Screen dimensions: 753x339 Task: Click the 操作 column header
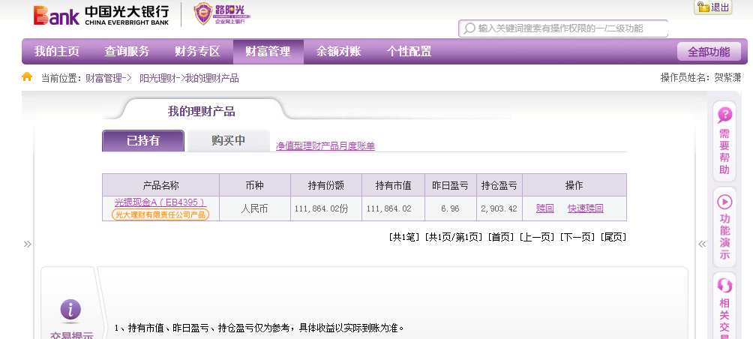574,185
